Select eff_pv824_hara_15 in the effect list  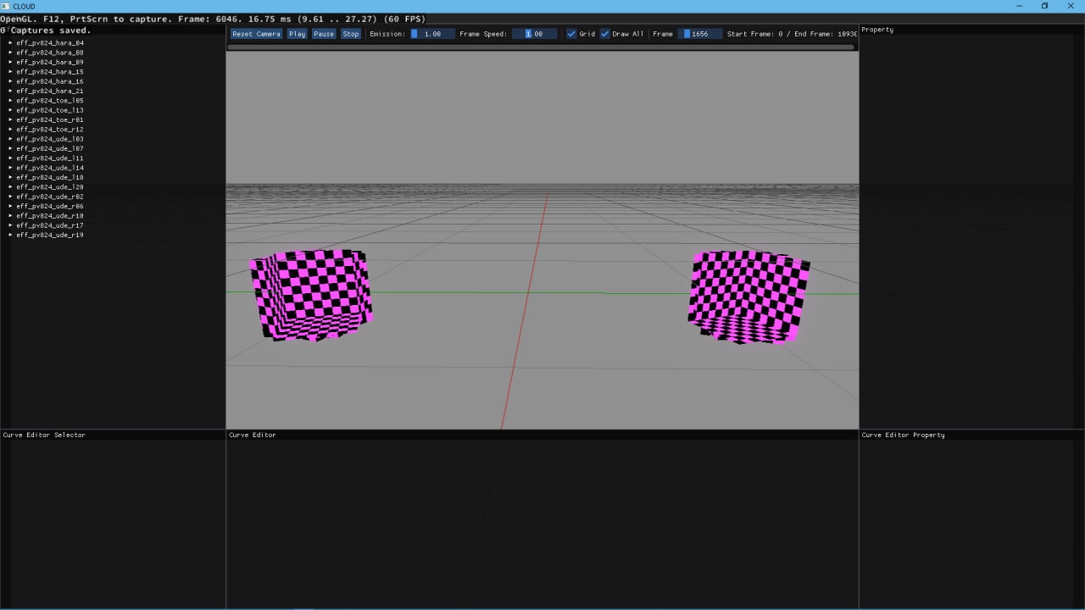[x=49, y=72]
